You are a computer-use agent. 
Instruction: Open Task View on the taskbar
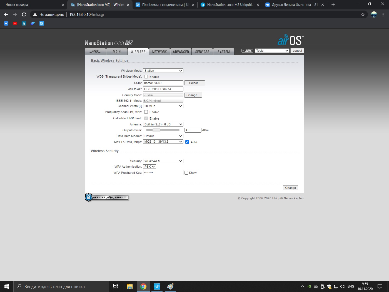point(116,286)
